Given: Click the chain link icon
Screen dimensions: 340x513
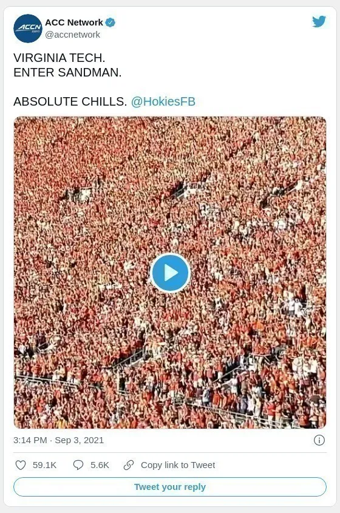Looking at the screenshot, I should point(129,465).
